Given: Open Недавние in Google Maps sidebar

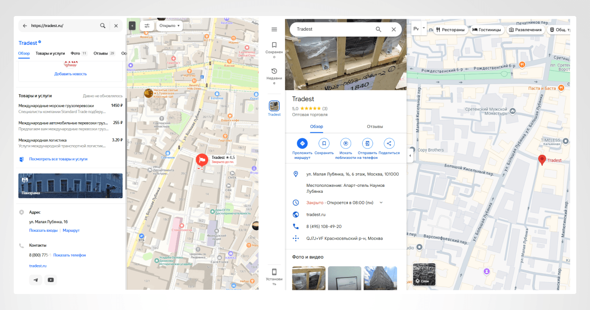Looking at the screenshot, I should 274,76.
